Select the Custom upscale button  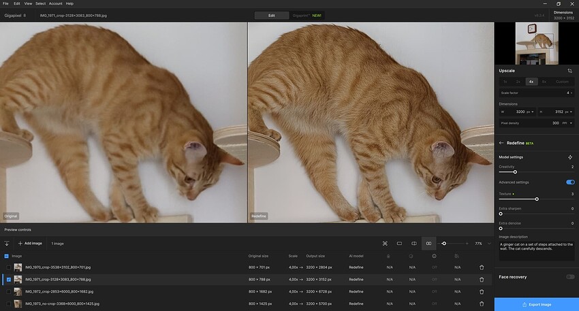click(x=562, y=82)
